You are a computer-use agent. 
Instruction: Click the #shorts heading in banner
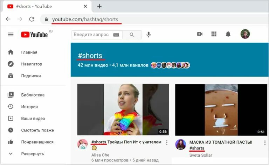click(90, 56)
